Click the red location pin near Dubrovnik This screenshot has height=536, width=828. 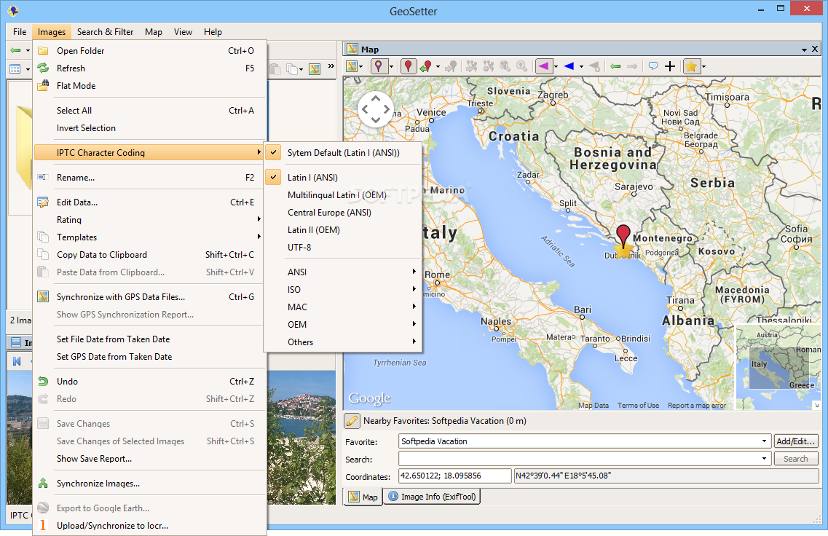[x=623, y=235]
